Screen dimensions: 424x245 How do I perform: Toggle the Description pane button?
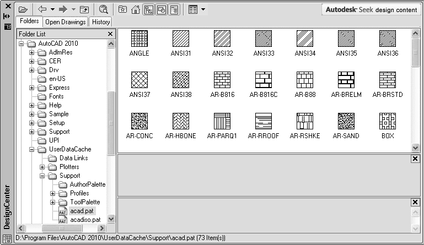point(174,10)
